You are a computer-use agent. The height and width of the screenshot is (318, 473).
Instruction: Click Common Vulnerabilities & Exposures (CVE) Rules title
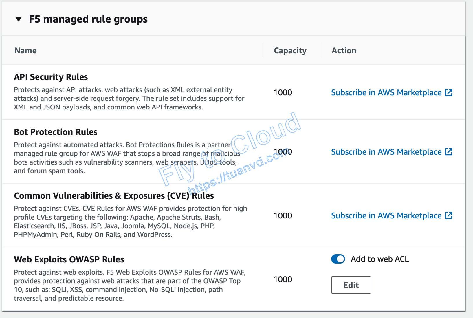point(114,196)
